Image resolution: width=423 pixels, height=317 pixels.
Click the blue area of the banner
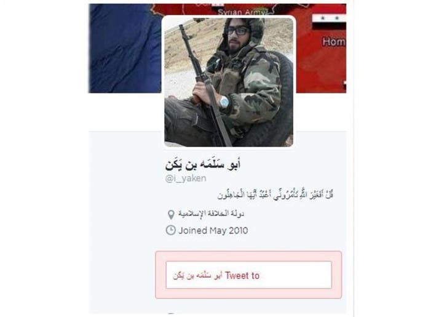coord(124,49)
